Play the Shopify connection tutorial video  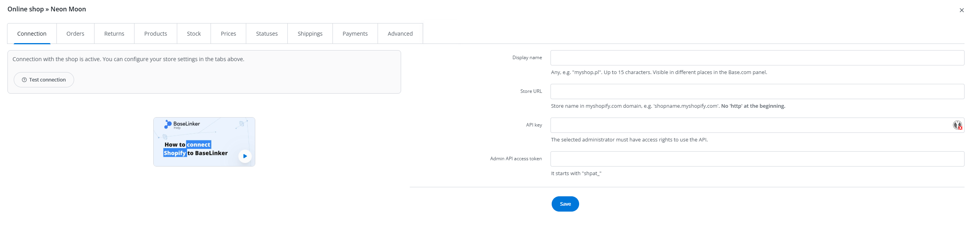[x=245, y=156]
